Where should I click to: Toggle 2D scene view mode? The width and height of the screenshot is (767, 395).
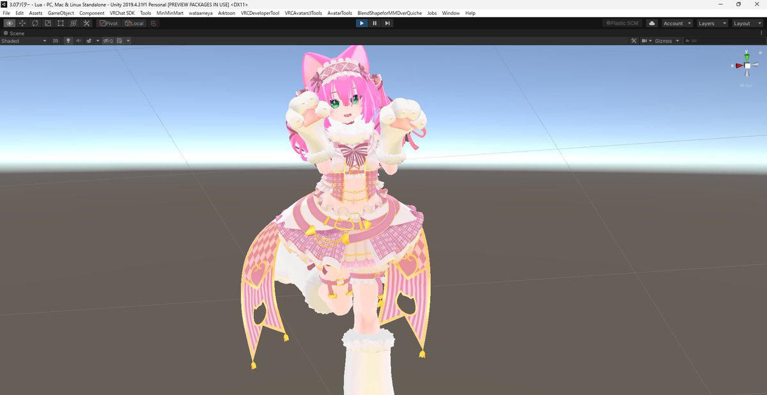pos(55,41)
